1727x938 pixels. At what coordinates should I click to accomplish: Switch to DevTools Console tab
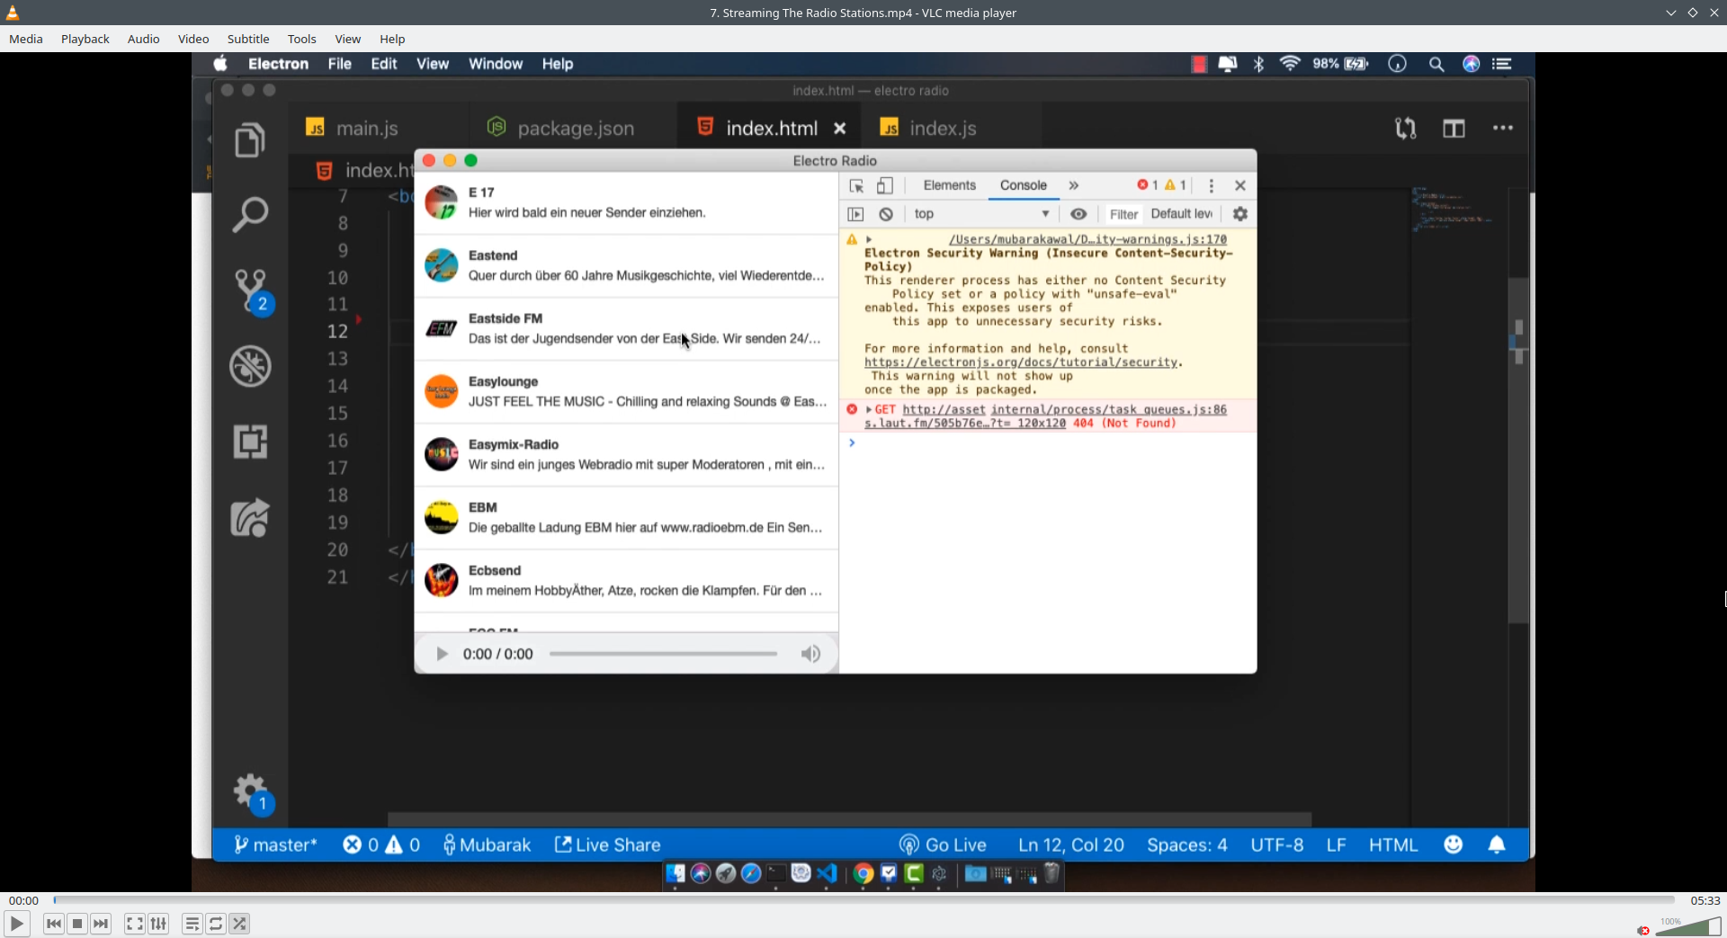[1024, 185]
